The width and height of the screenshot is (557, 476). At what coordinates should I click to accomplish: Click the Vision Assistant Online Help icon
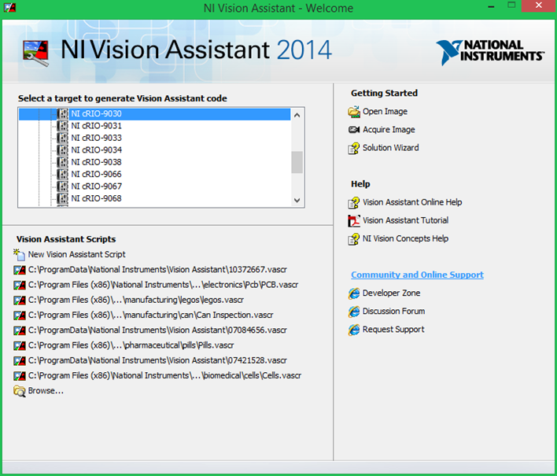pos(354,202)
